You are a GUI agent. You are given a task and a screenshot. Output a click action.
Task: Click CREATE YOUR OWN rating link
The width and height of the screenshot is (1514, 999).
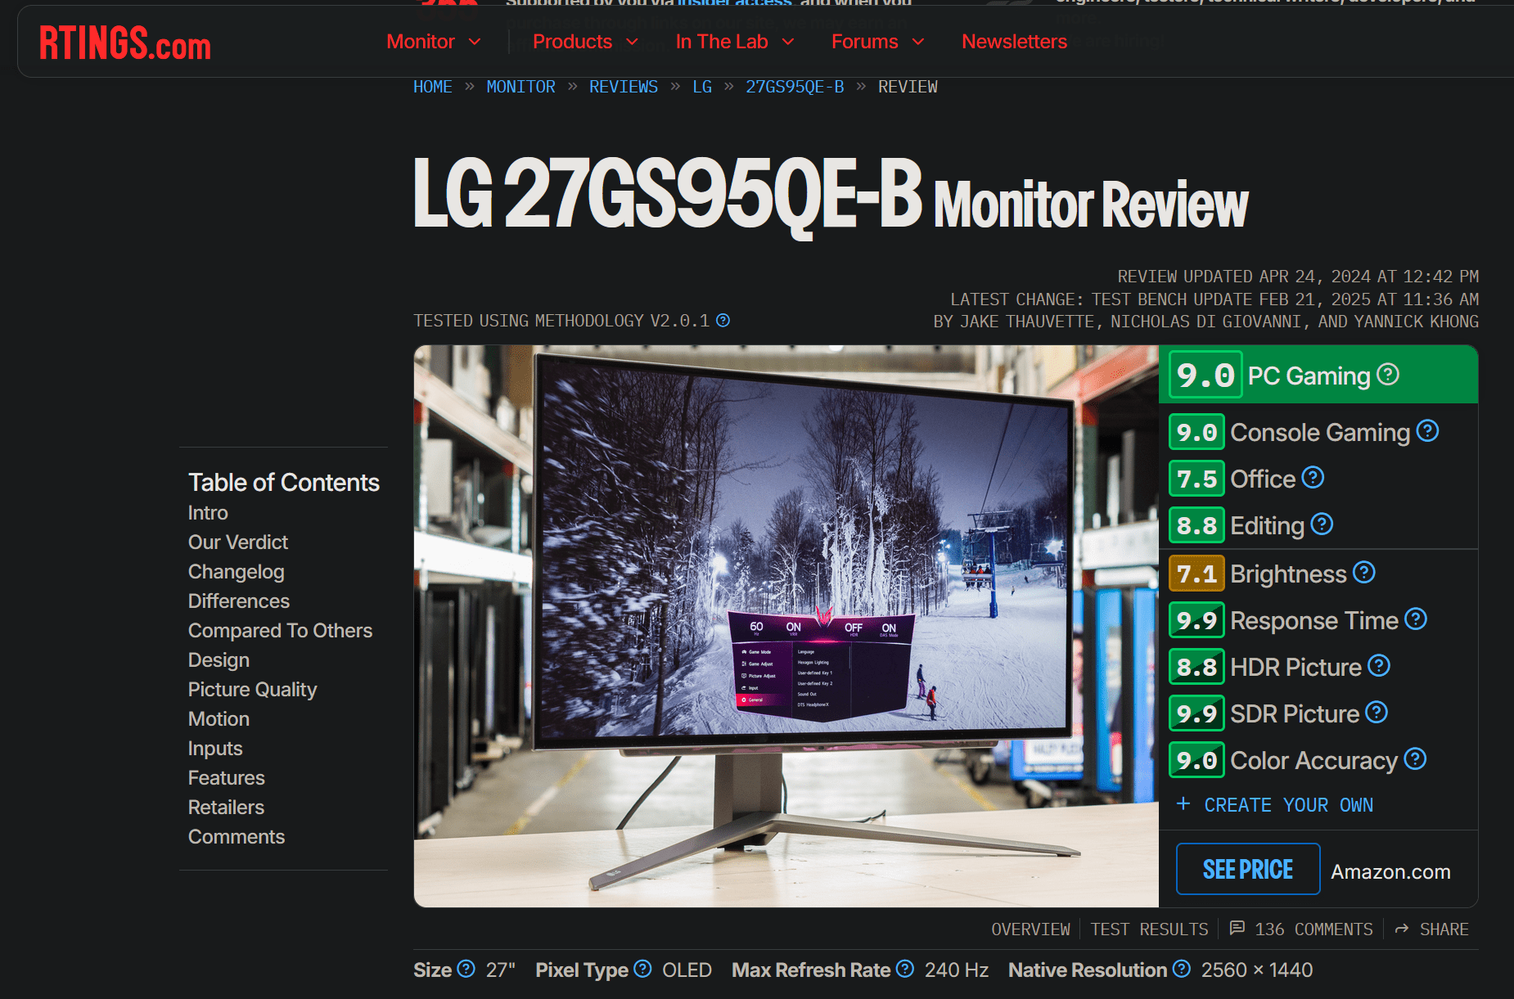[1288, 805]
